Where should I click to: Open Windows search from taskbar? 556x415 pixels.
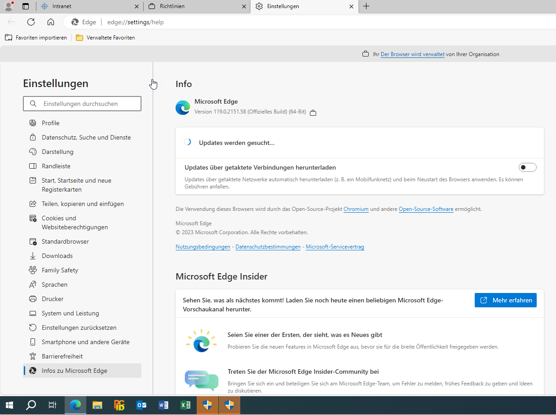point(31,405)
